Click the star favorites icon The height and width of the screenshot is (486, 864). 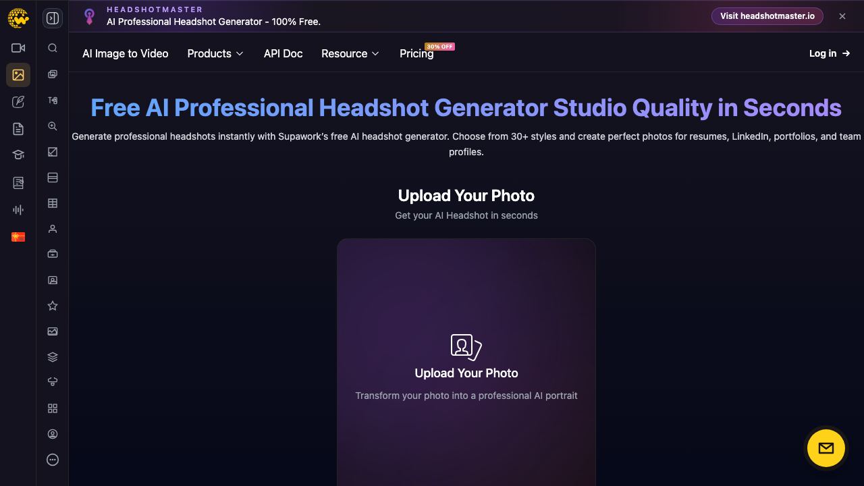click(x=53, y=306)
